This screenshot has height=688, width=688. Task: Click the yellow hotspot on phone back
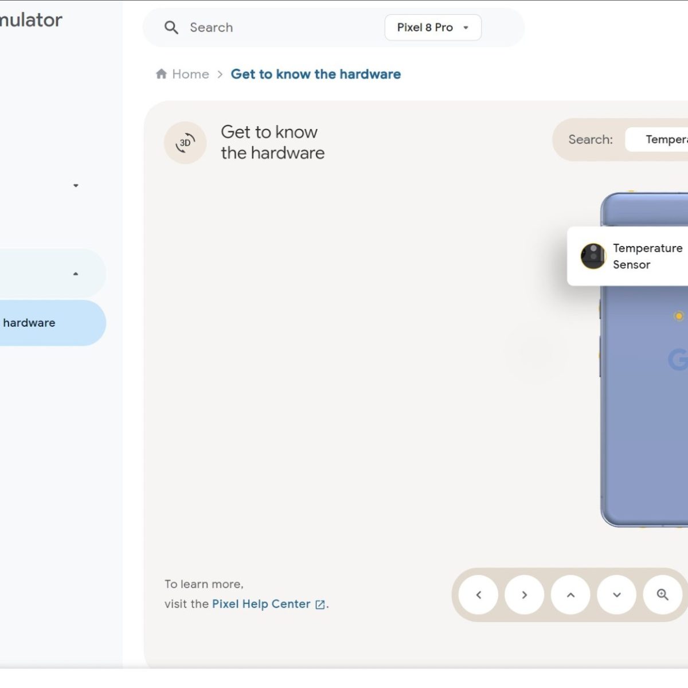click(x=678, y=316)
